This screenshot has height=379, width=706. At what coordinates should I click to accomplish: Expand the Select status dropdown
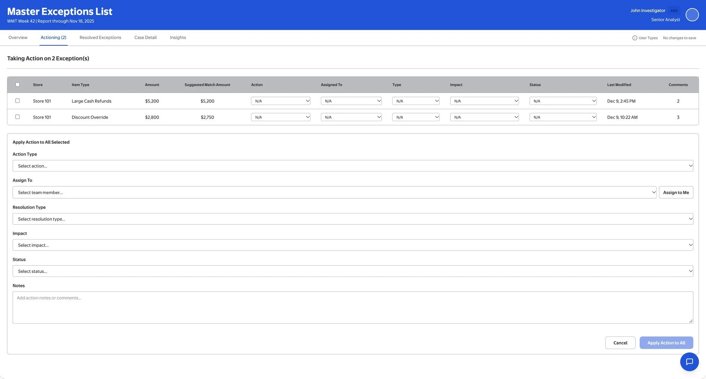353,271
